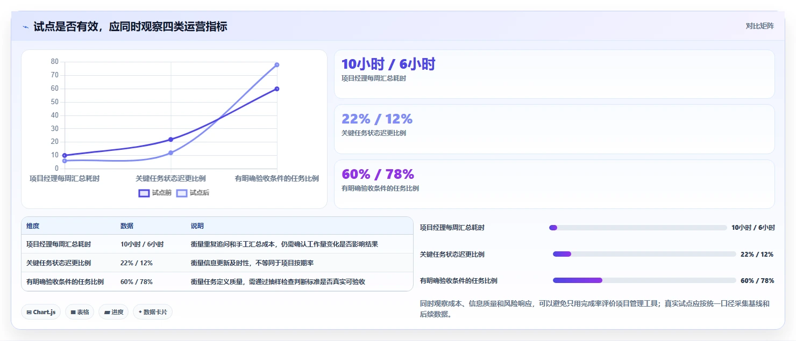Screen dimensions: 796x341
Task: Click the 数据卡片 tag
Action: click(153, 312)
